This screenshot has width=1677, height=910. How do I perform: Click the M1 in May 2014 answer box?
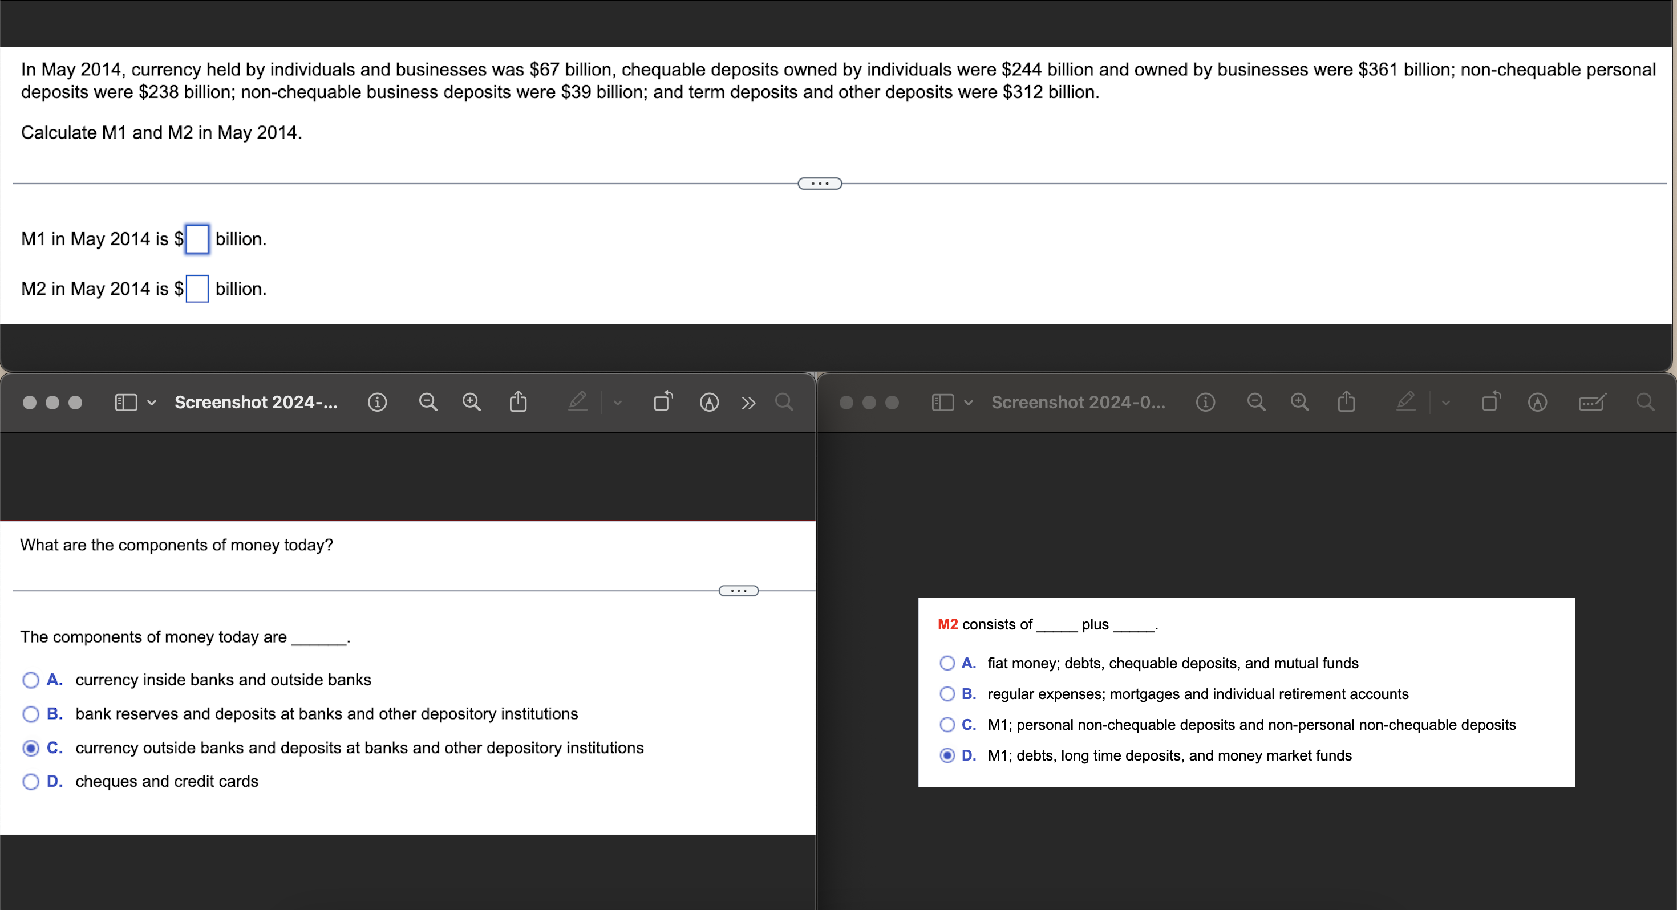click(197, 239)
